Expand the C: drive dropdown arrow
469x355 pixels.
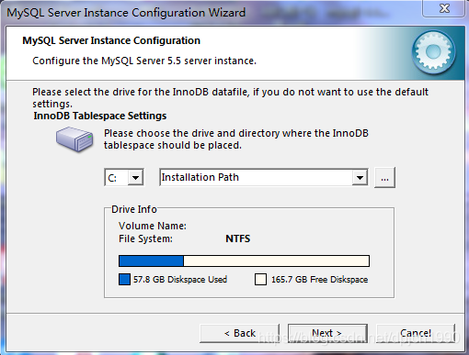(x=135, y=177)
